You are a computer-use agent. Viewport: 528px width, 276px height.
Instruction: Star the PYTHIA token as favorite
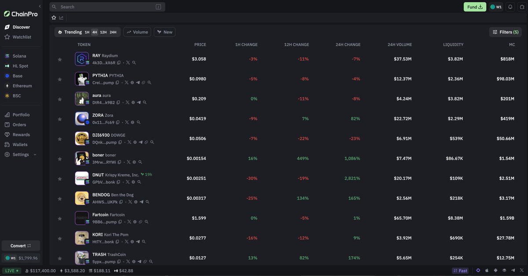click(60, 80)
